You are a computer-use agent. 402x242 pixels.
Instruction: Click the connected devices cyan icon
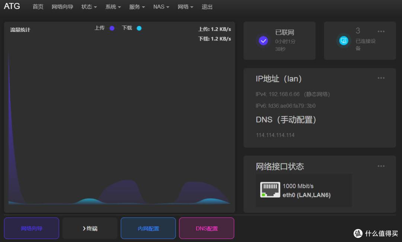click(344, 40)
